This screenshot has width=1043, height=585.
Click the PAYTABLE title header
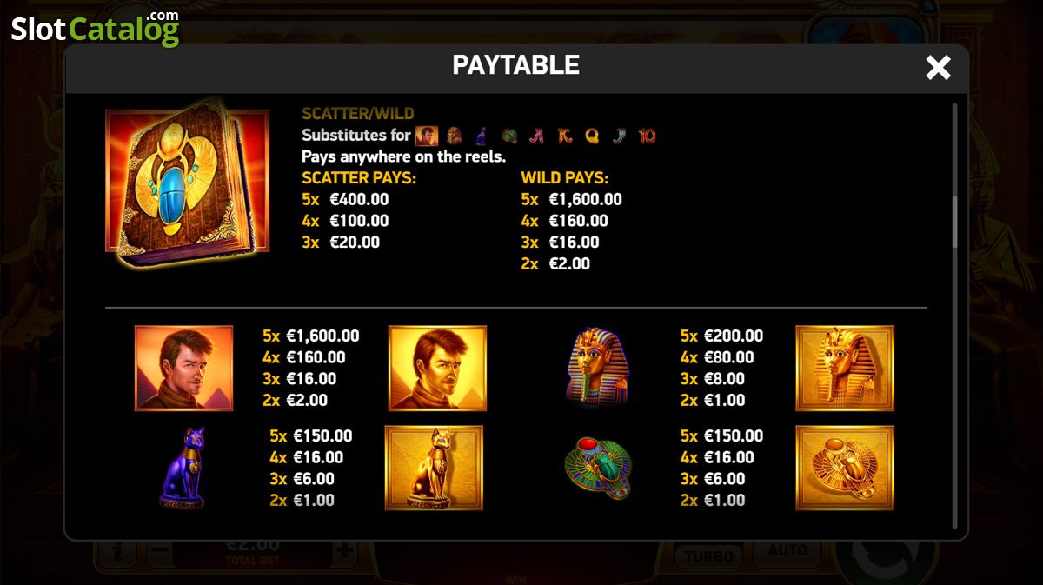516,65
